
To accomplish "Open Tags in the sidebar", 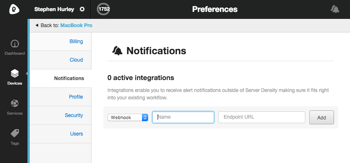I will (x=15, y=137).
